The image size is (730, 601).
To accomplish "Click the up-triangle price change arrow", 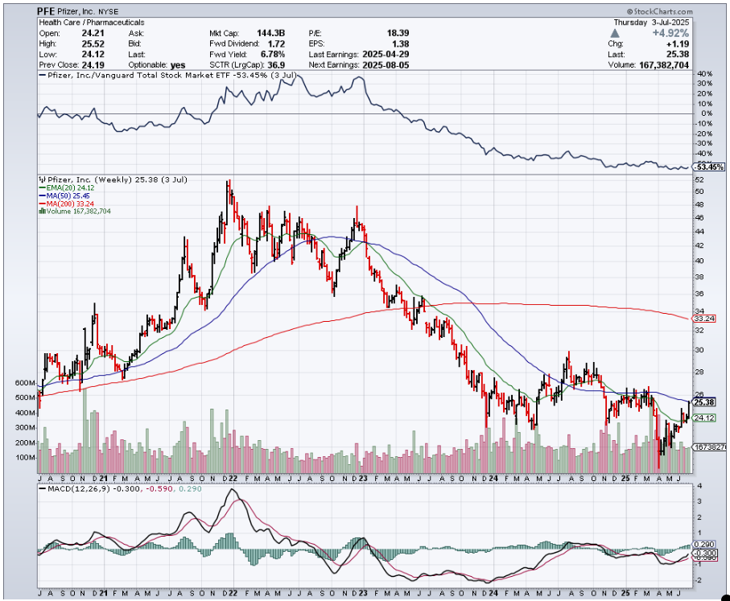I will pyautogui.click(x=615, y=33).
